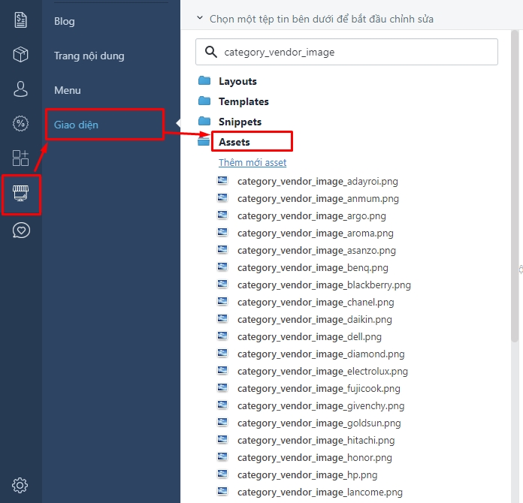Open category_vendor_image_givenchy.png
The height and width of the screenshot is (503, 523).
[x=321, y=406]
